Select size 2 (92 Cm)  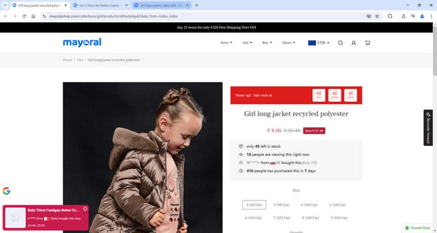(254, 205)
